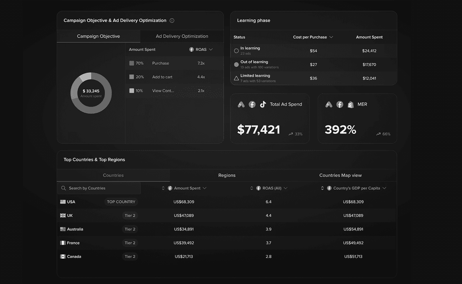Expand Cost per Purchase sort dropdown
The width and height of the screenshot is (462, 284).
[x=331, y=37]
